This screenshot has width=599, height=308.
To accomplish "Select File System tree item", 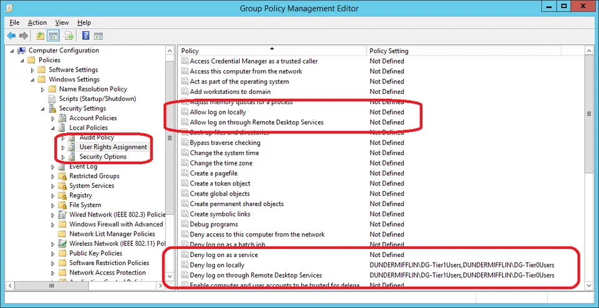I will (85, 205).
